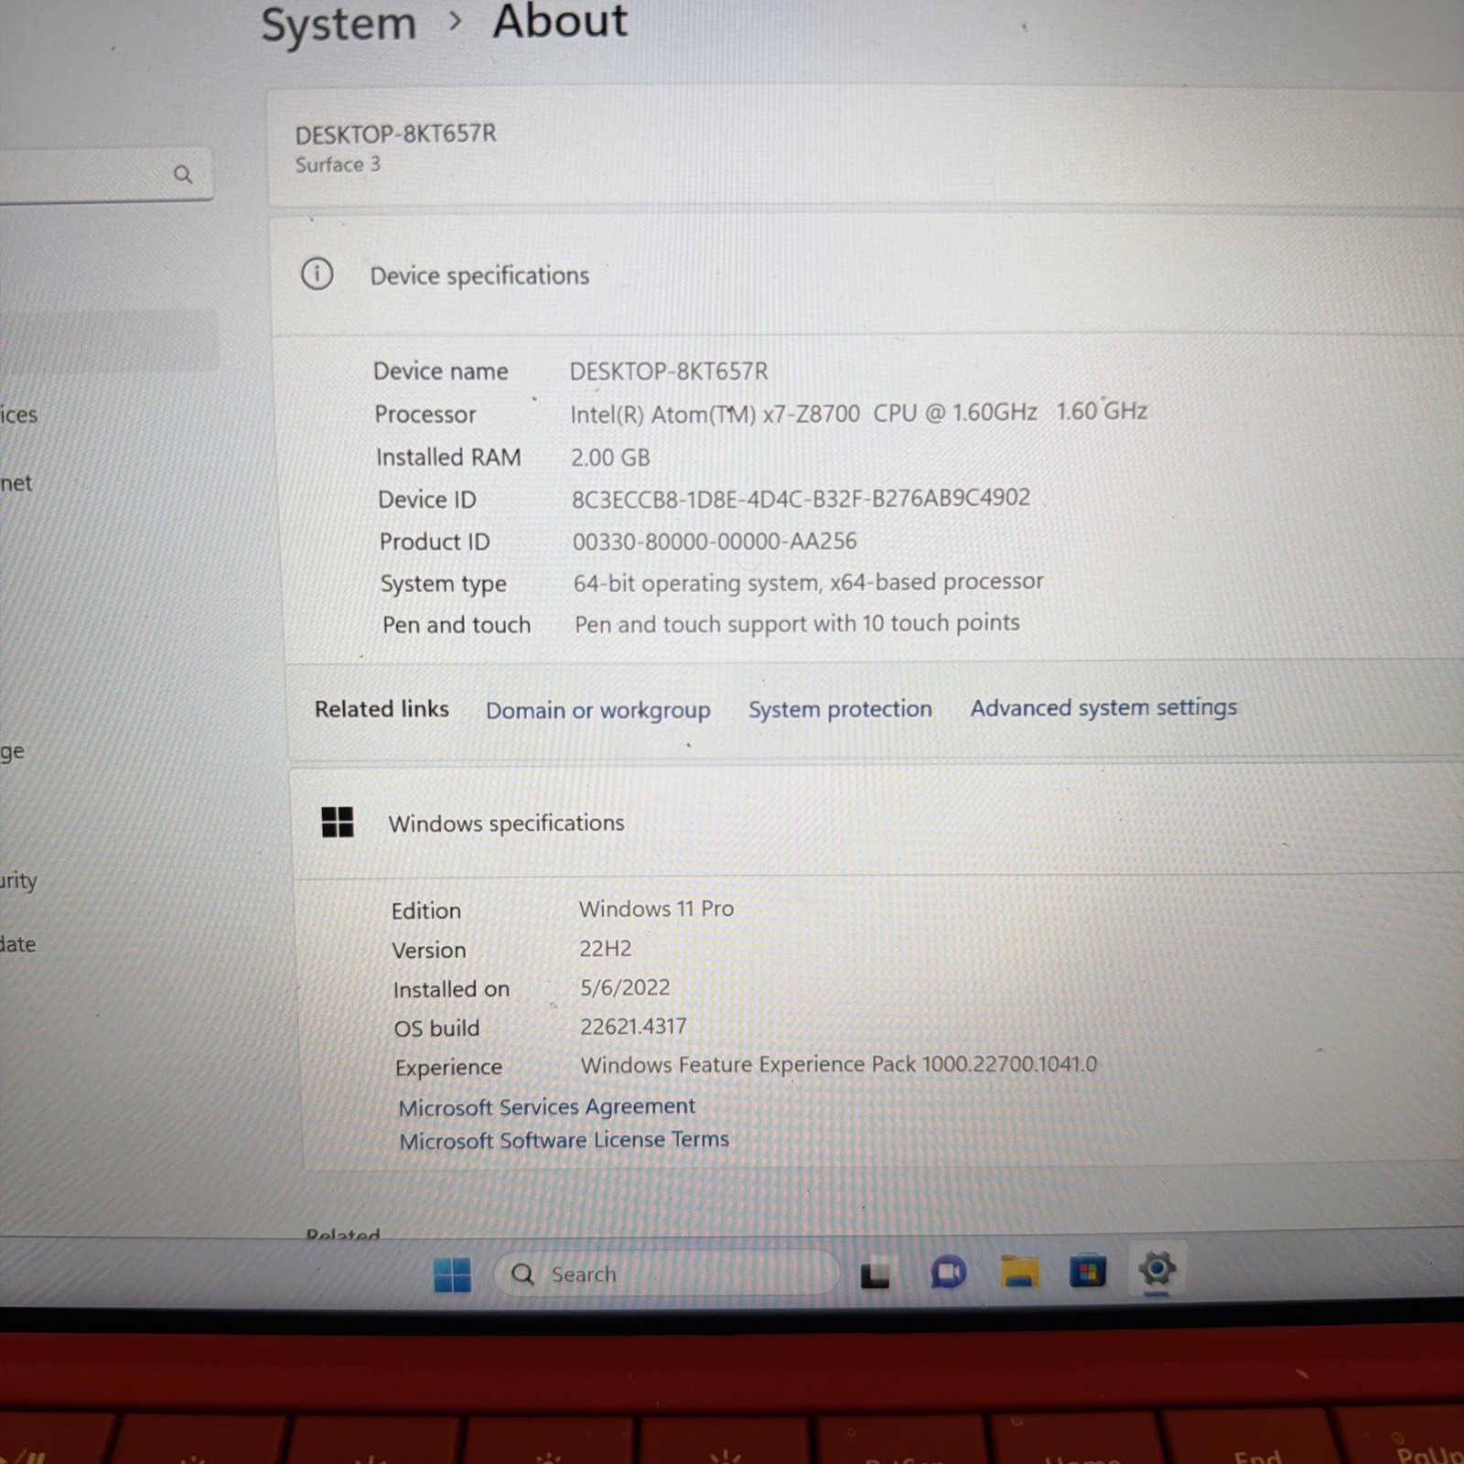Click the taskbar Search box
This screenshot has height=1464, width=1464.
pos(666,1274)
